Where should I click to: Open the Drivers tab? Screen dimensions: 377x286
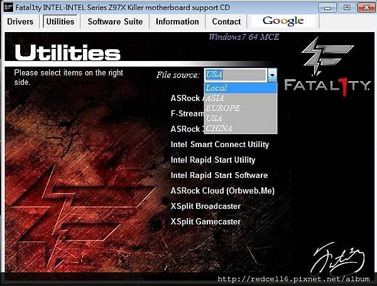(x=20, y=21)
